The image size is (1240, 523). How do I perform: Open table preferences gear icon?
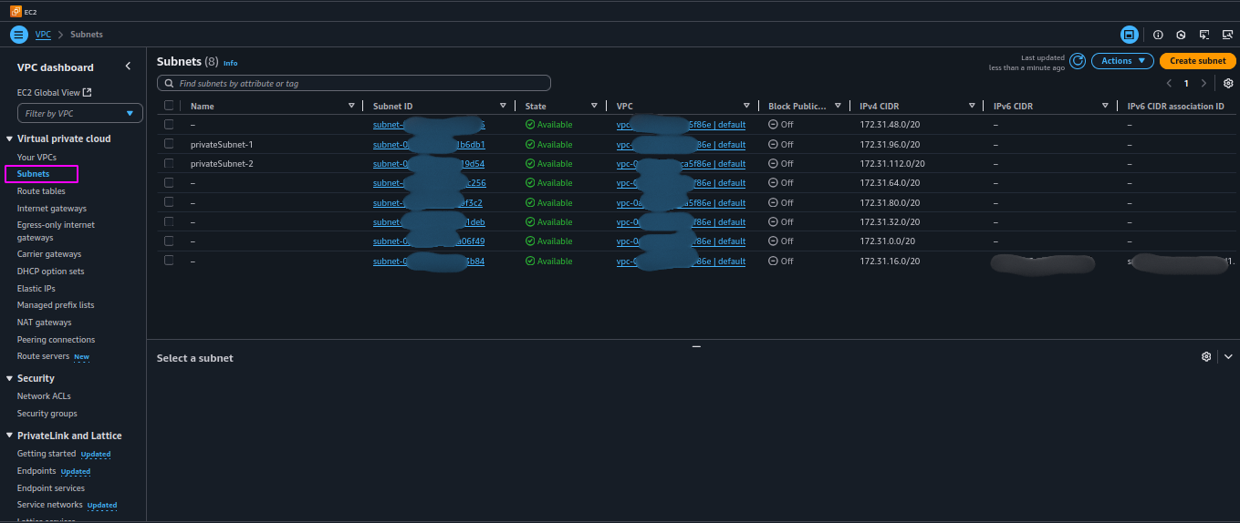1228,83
